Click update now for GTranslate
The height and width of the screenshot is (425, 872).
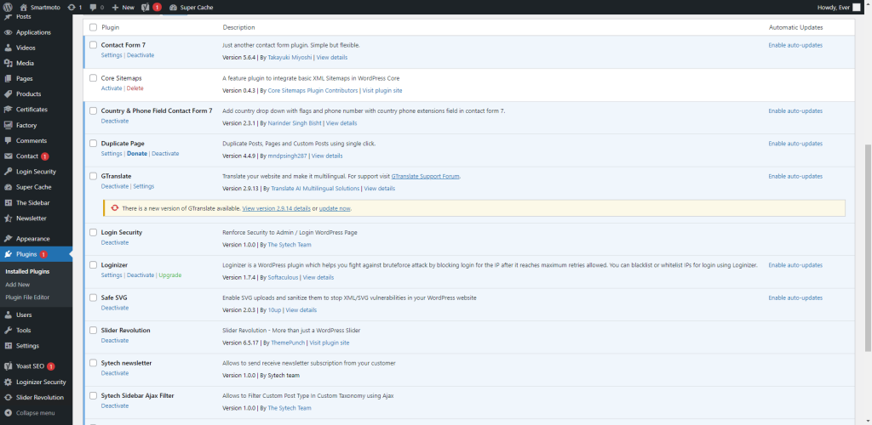[x=335, y=208]
